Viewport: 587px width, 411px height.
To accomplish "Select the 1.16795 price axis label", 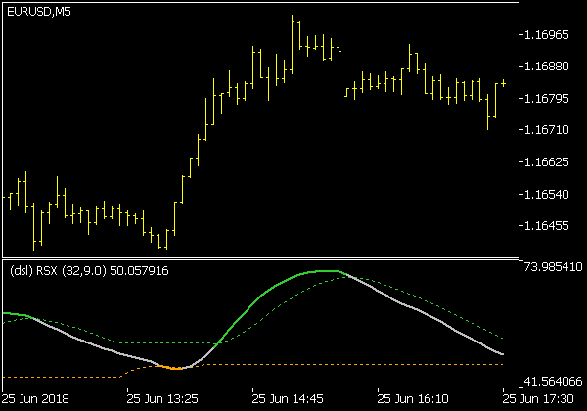I will 547,99.
